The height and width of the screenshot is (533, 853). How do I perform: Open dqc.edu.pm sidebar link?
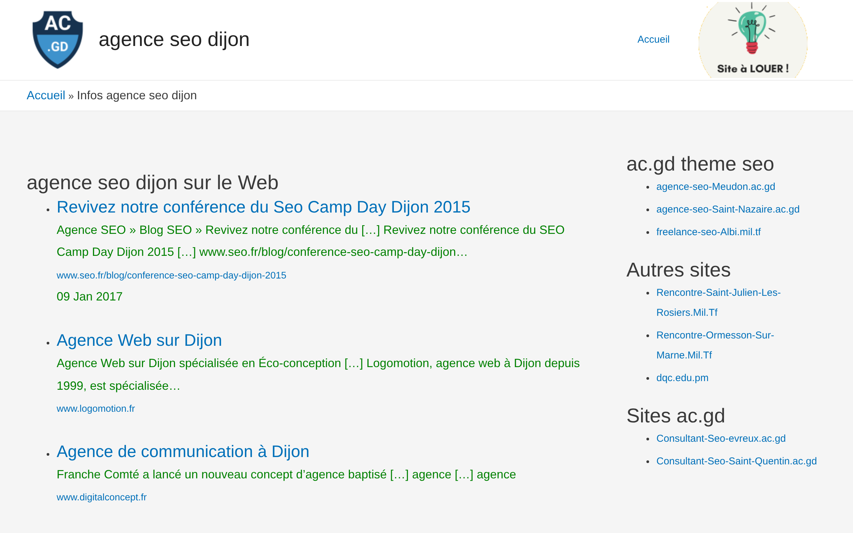(682, 377)
